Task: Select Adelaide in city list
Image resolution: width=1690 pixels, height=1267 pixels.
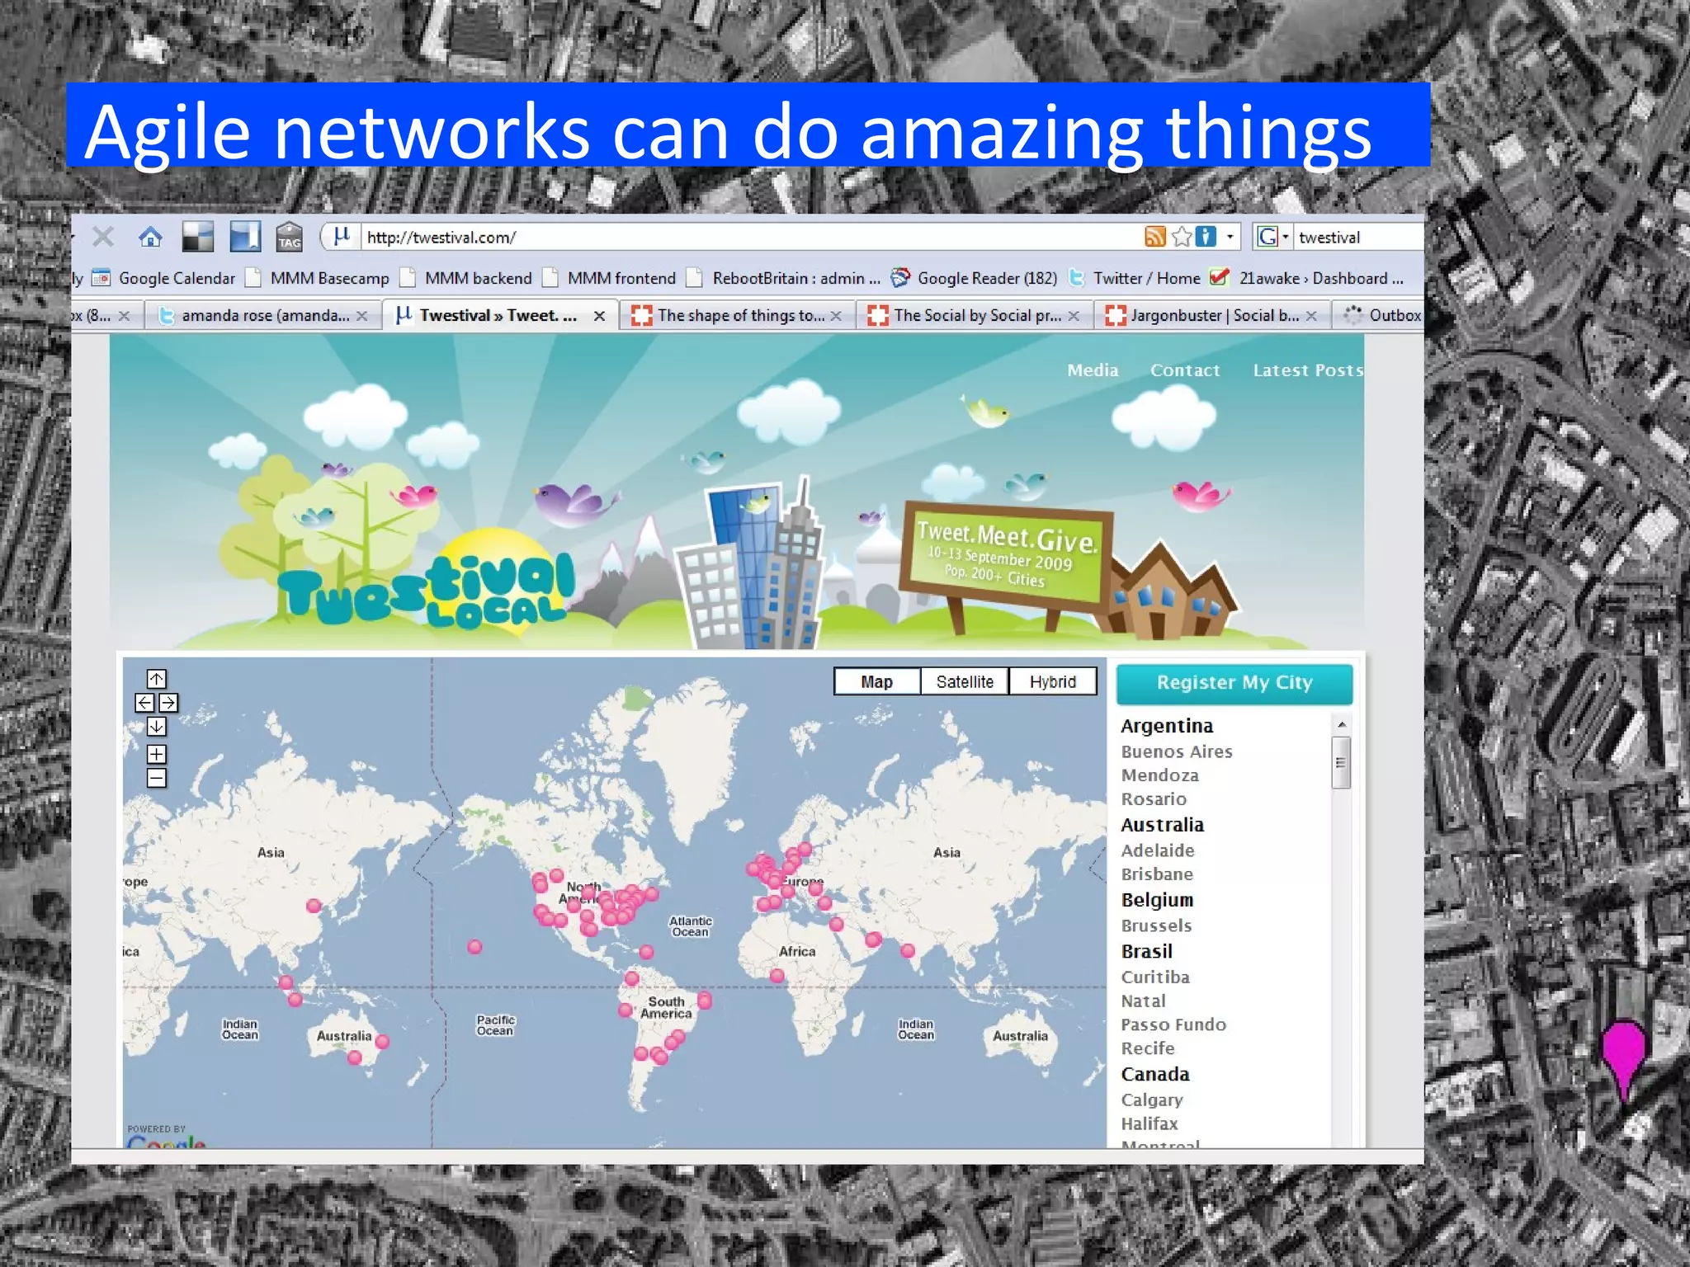Action: pyautogui.click(x=1158, y=850)
